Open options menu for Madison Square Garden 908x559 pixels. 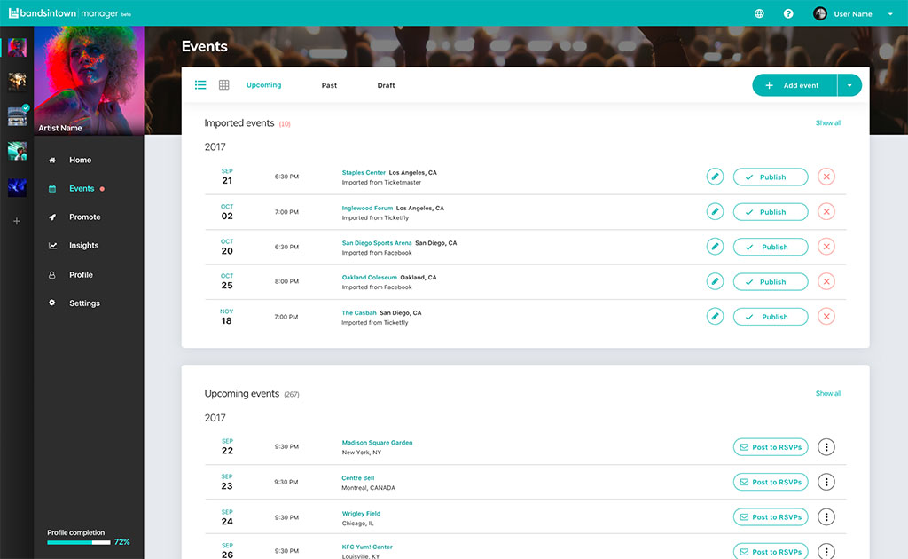(826, 446)
